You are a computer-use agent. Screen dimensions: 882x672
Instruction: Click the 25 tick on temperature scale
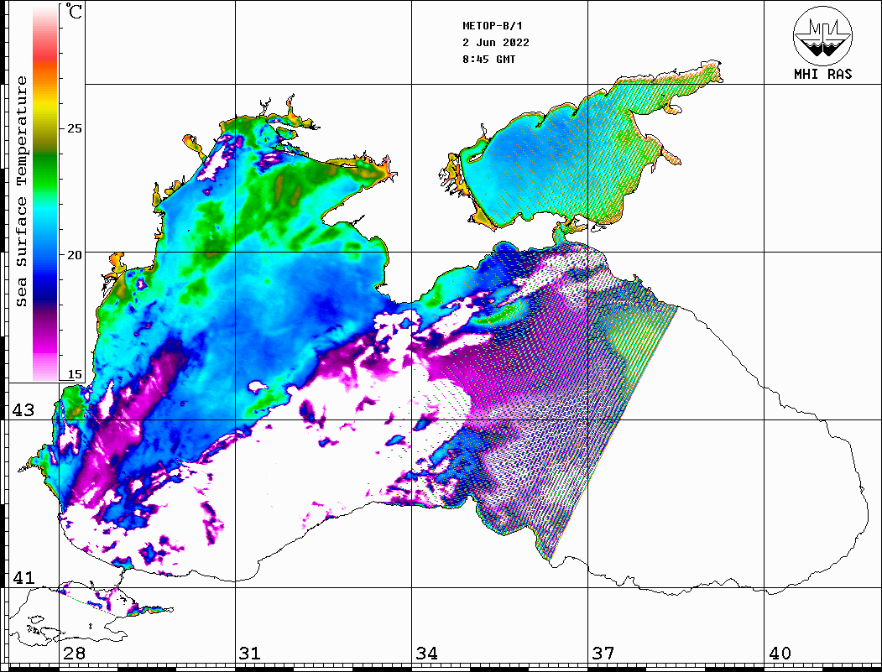pos(74,128)
